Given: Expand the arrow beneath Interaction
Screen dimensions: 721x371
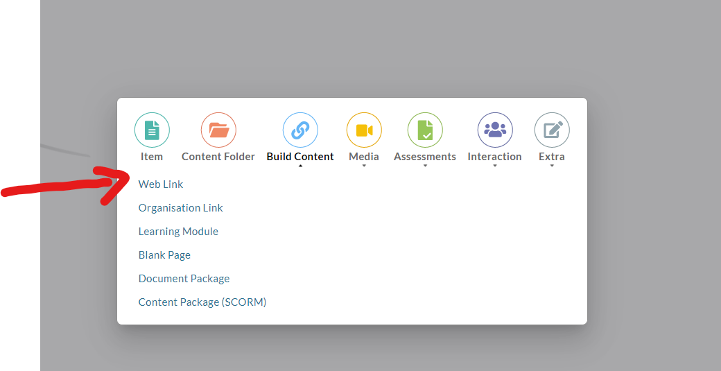Looking at the screenshot, I should pos(495,166).
